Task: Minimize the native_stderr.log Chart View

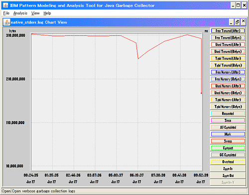Action: [x=232, y=22]
